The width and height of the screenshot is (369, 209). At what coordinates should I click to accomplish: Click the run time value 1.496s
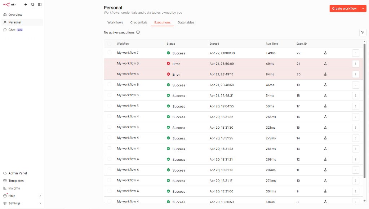[x=271, y=53]
